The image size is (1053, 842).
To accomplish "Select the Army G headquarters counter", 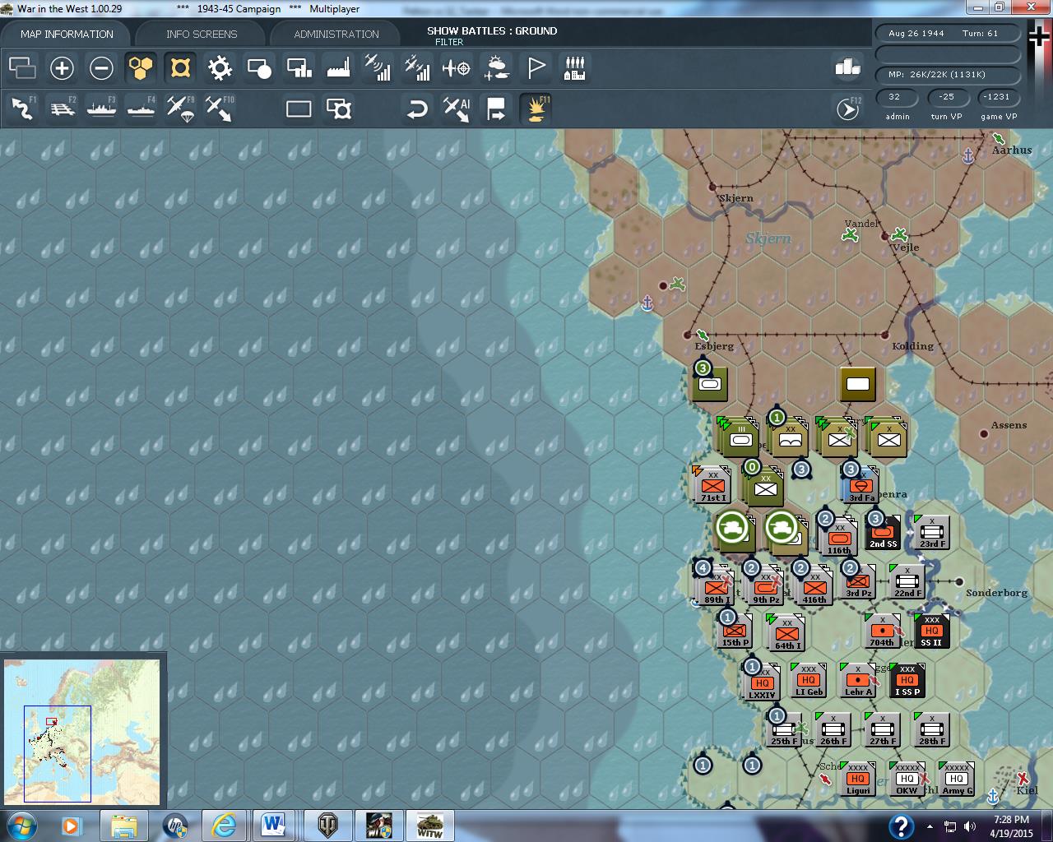I will pos(956,778).
